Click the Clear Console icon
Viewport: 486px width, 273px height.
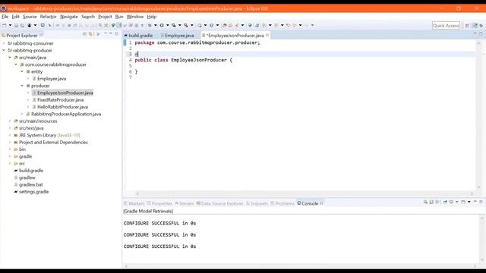[425, 202]
